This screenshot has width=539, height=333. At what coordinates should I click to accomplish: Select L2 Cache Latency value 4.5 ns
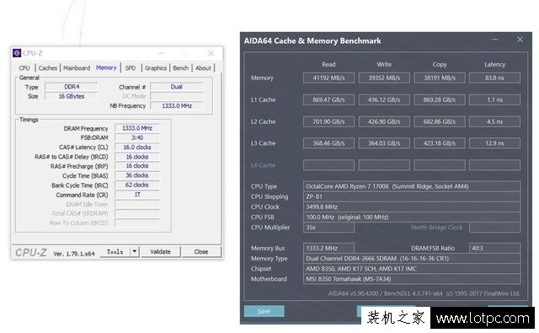(494, 121)
